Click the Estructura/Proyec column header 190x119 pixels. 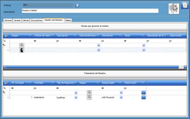89,36
